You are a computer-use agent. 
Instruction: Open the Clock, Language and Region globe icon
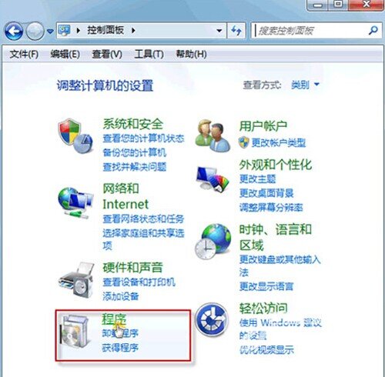tap(213, 241)
